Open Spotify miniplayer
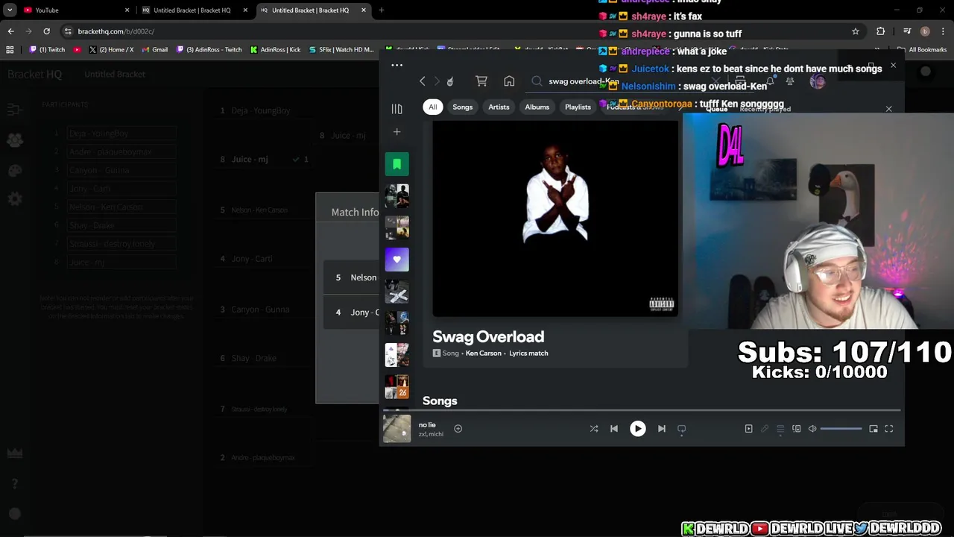This screenshot has height=537, width=954. (x=874, y=429)
